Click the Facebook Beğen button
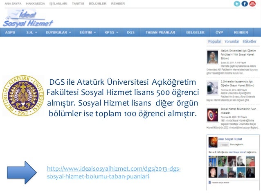Screen dimensions: 261x196 (224, 145)
